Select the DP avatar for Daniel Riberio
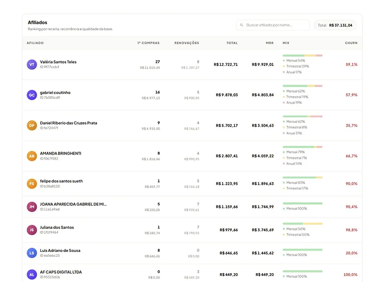The height and width of the screenshot is (288, 384). point(32,126)
